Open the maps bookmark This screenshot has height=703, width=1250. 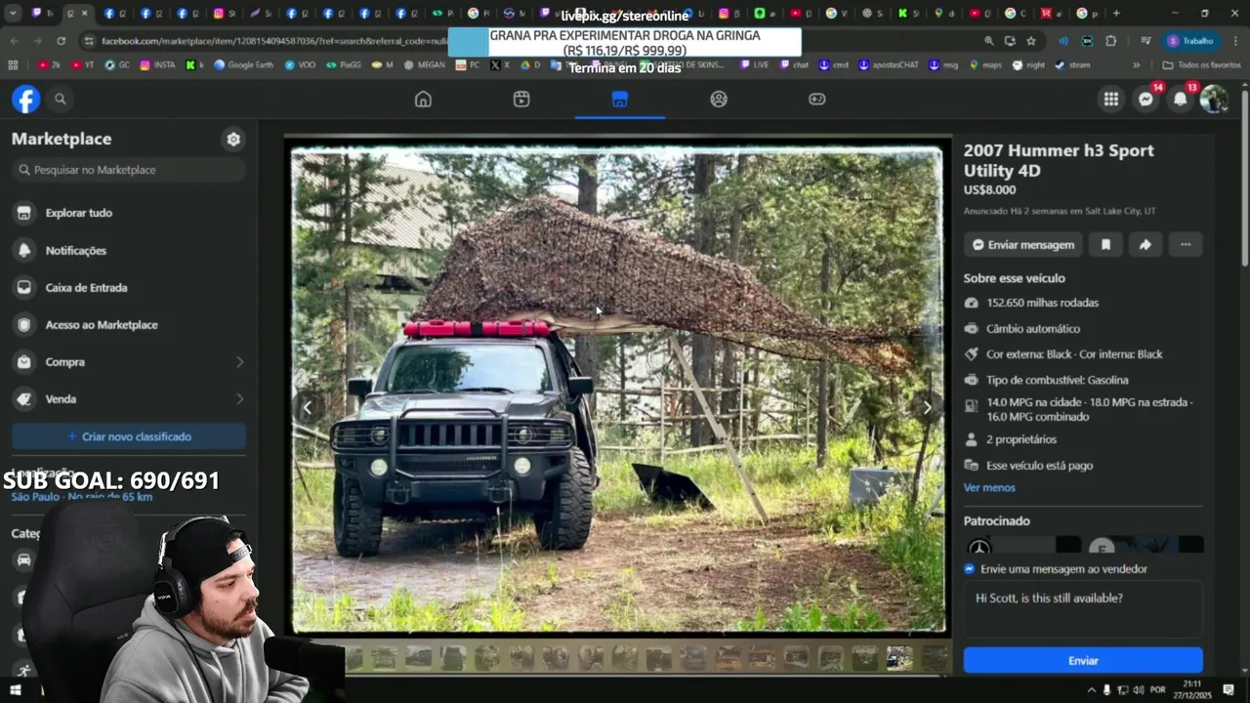[x=985, y=64]
